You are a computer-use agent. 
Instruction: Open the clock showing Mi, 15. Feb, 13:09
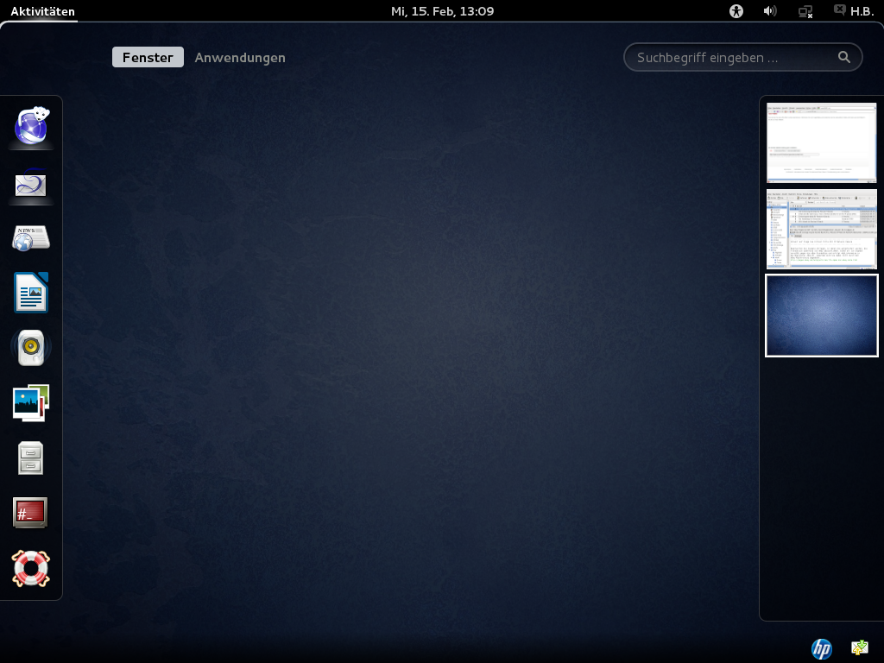pos(442,11)
